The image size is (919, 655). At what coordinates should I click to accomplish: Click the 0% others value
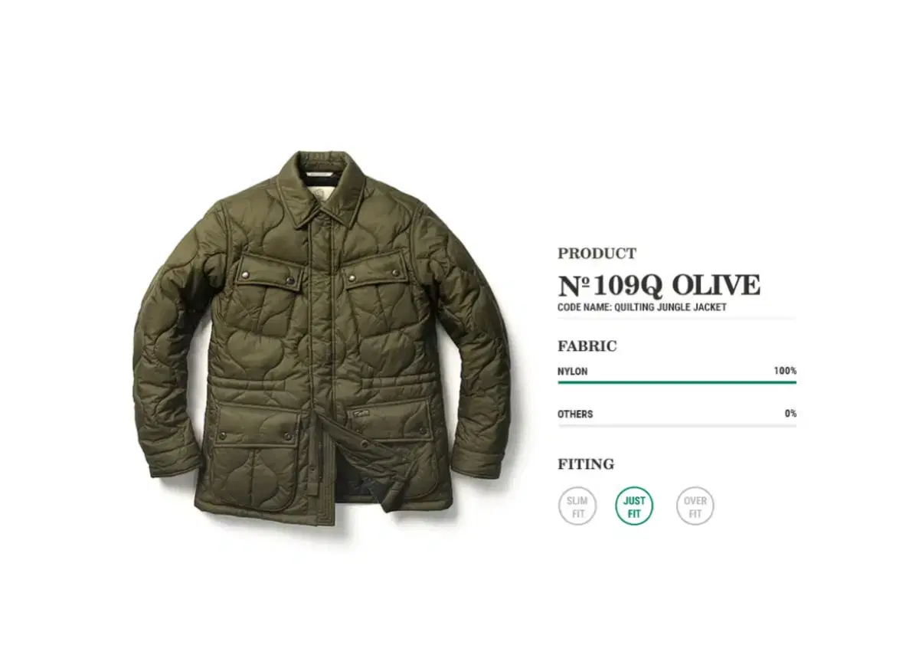[791, 414]
